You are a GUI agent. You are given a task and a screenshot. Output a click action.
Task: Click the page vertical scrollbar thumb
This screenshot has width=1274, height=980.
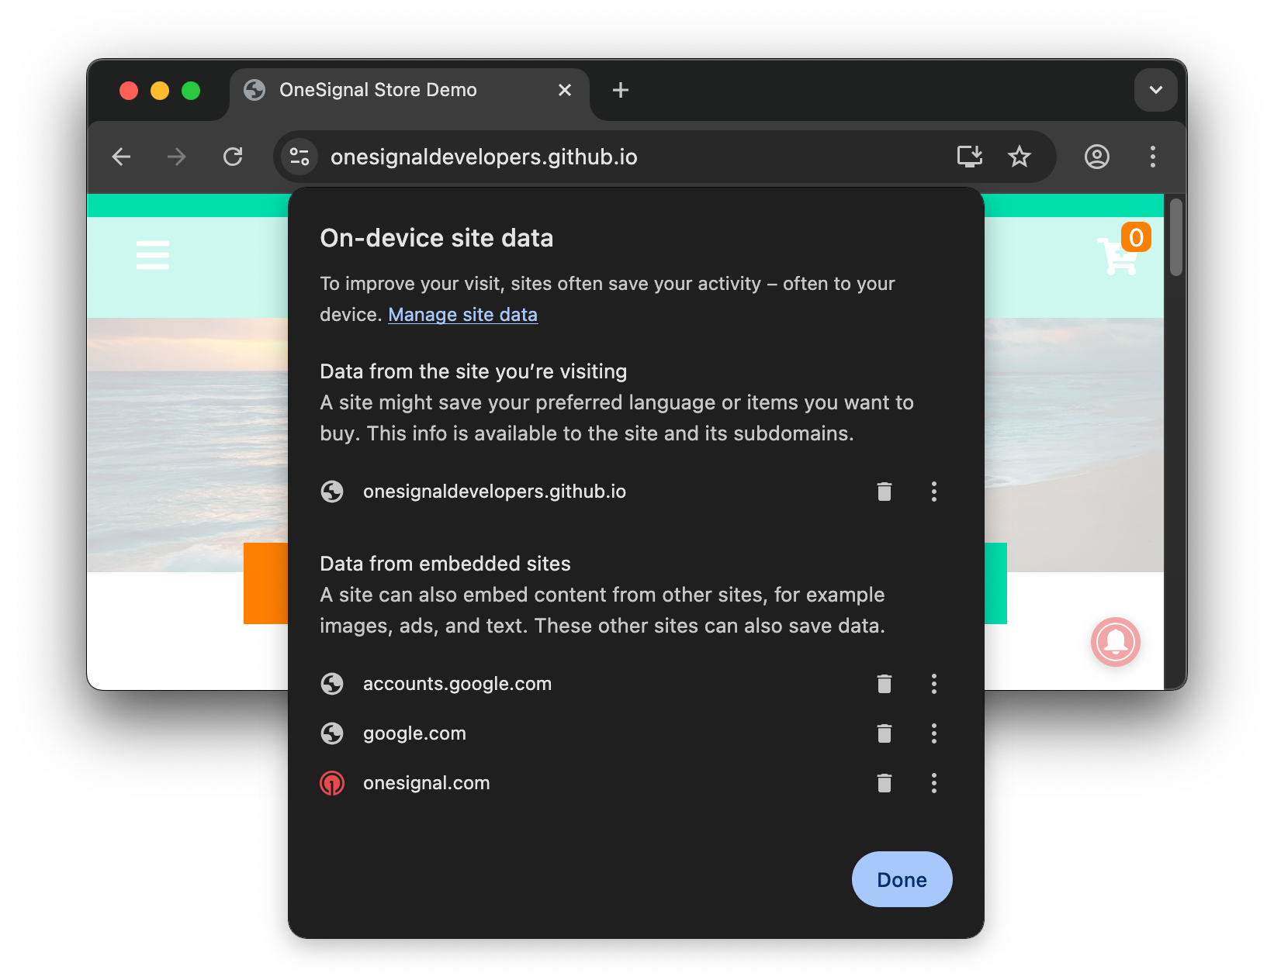tap(1176, 237)
